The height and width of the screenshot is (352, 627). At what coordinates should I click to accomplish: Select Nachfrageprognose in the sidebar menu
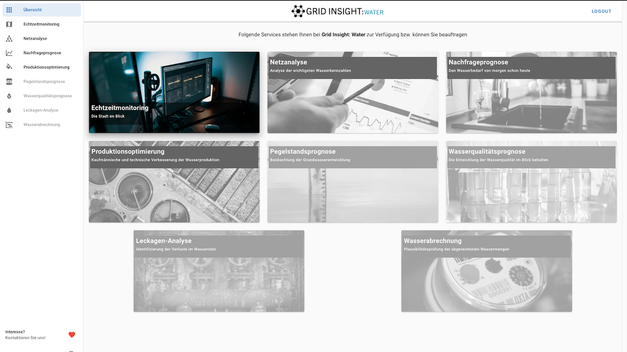click(42, 53)
